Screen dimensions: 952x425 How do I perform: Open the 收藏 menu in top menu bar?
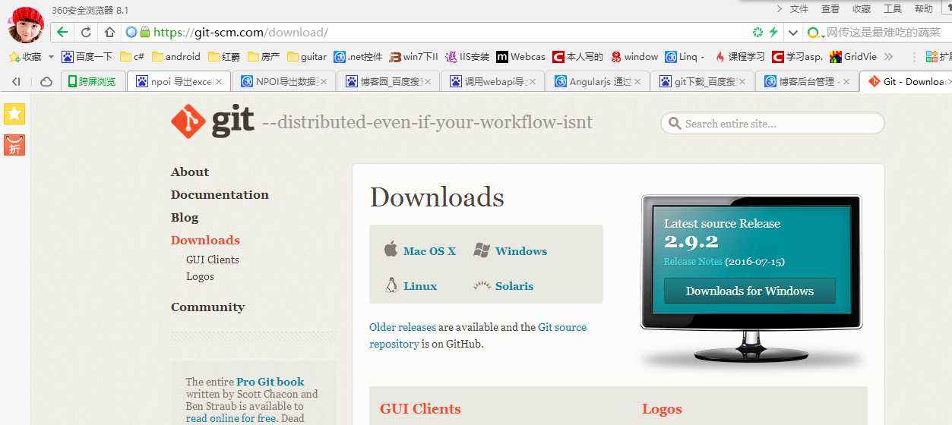(x=862, y=9)
